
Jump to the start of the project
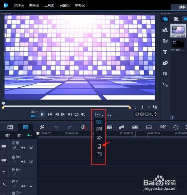click(x=50, y=114)
